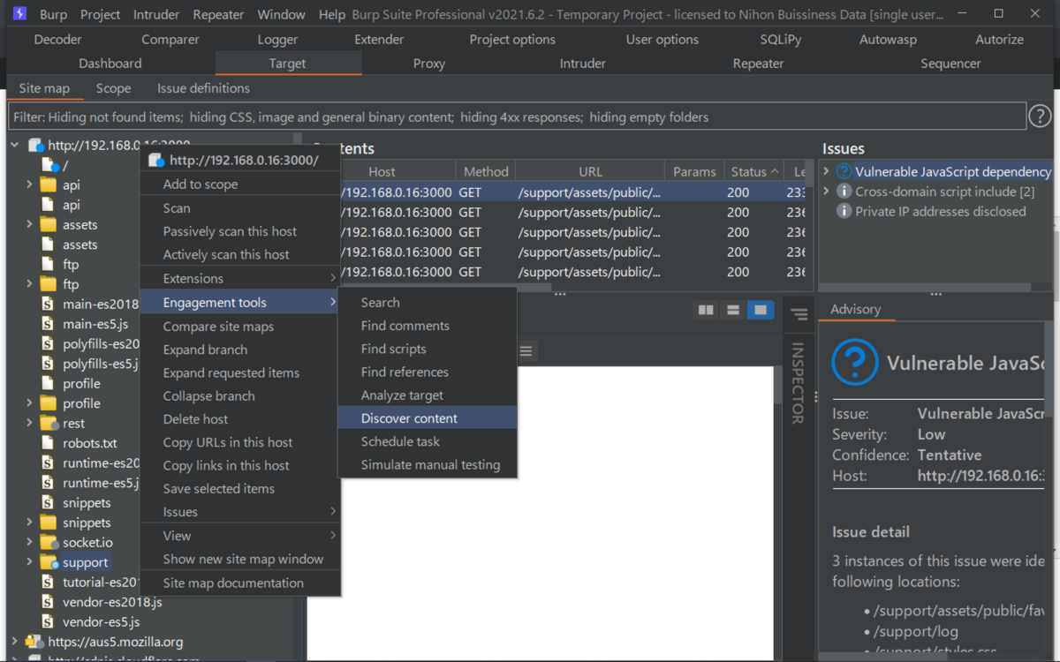The width and height of the screenshot is (1060, 662).
Task: Open the site map filter bar
Action: [x=518, y=117]
